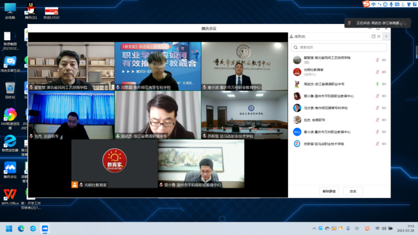The height and width of the screenshot is (235, 418).
Task: Select 光明社教育家 logo tile
Action: [x=114, y=163]
